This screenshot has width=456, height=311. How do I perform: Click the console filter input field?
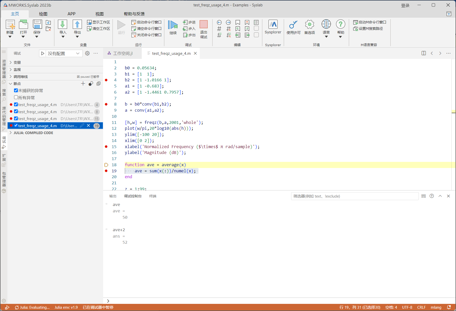354,196
